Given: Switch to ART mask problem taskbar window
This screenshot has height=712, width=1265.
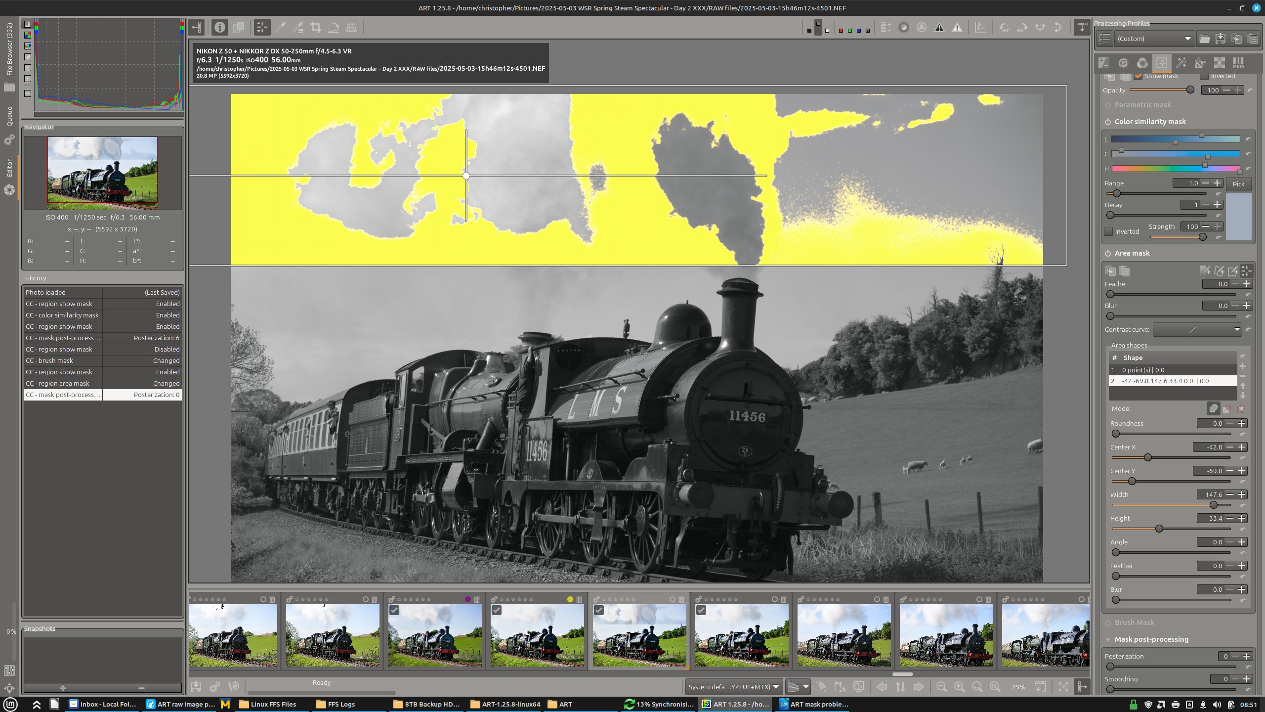Looking at the screenshot, I should pos(814,704).
